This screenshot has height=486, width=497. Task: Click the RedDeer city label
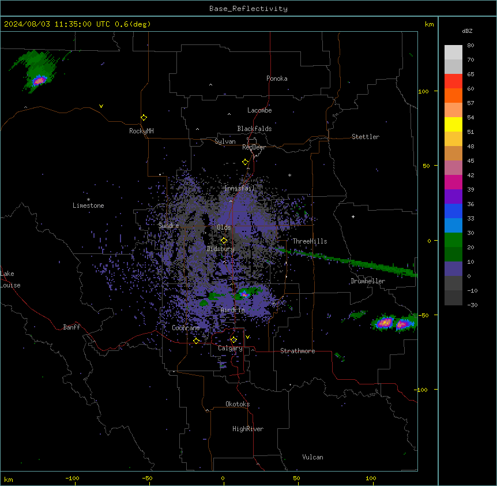[x=254, y=147]
